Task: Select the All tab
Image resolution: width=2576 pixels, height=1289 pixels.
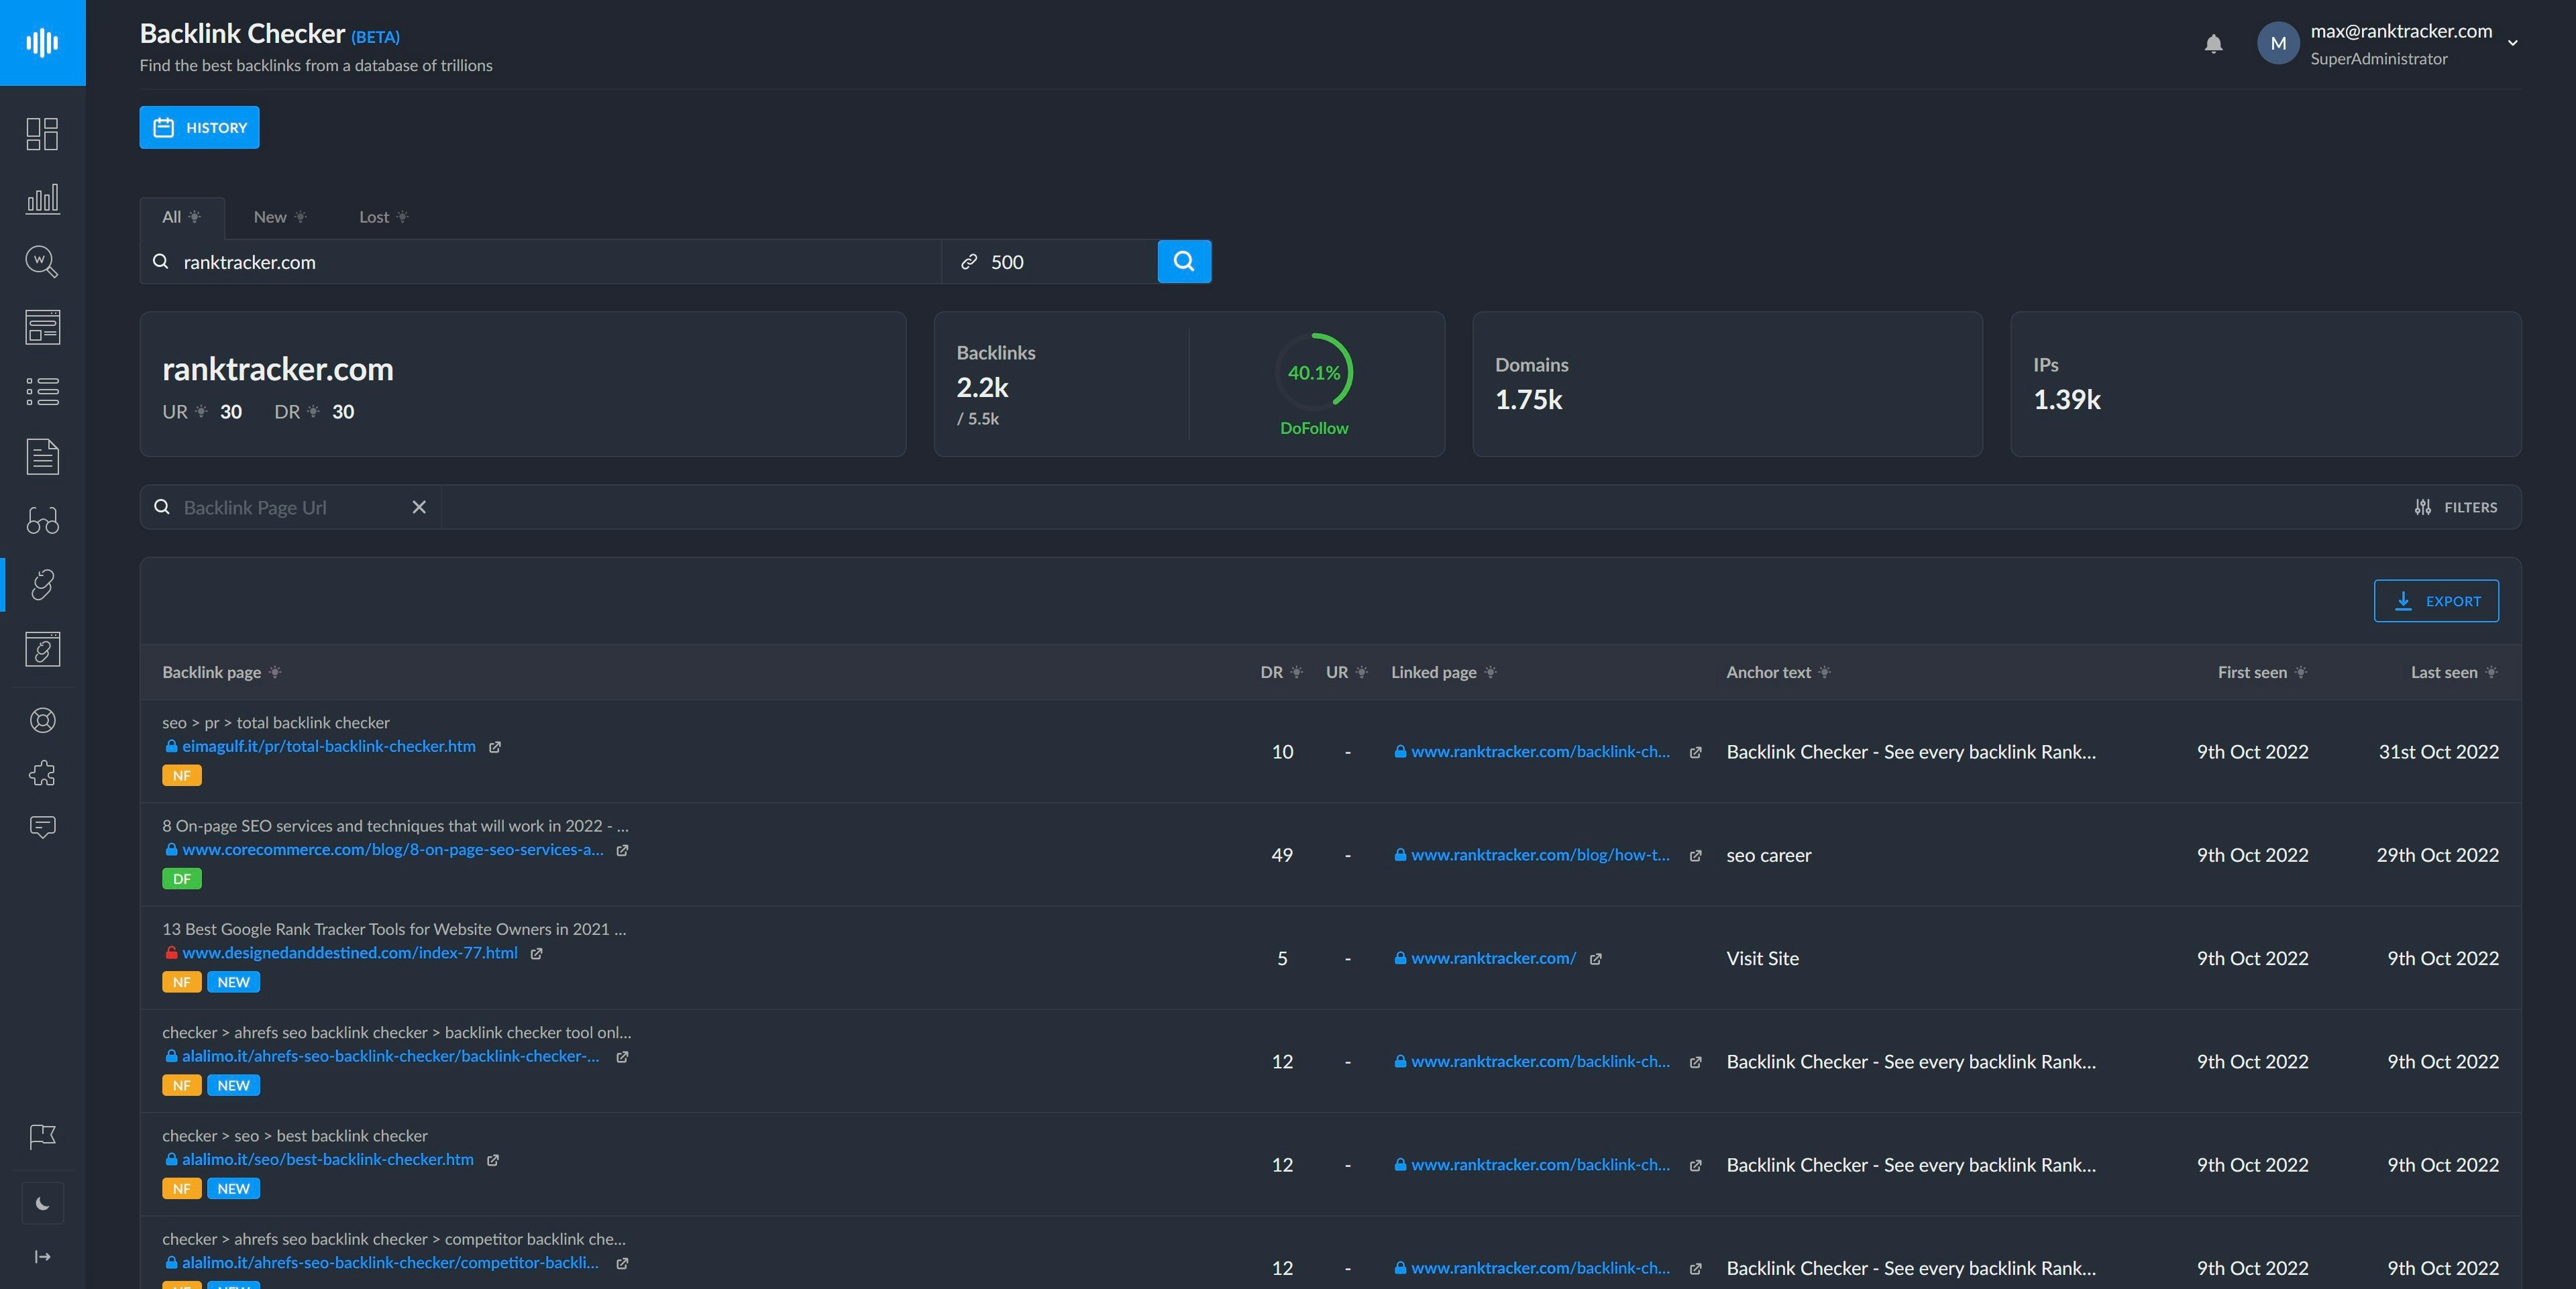Action: (181, 217)
